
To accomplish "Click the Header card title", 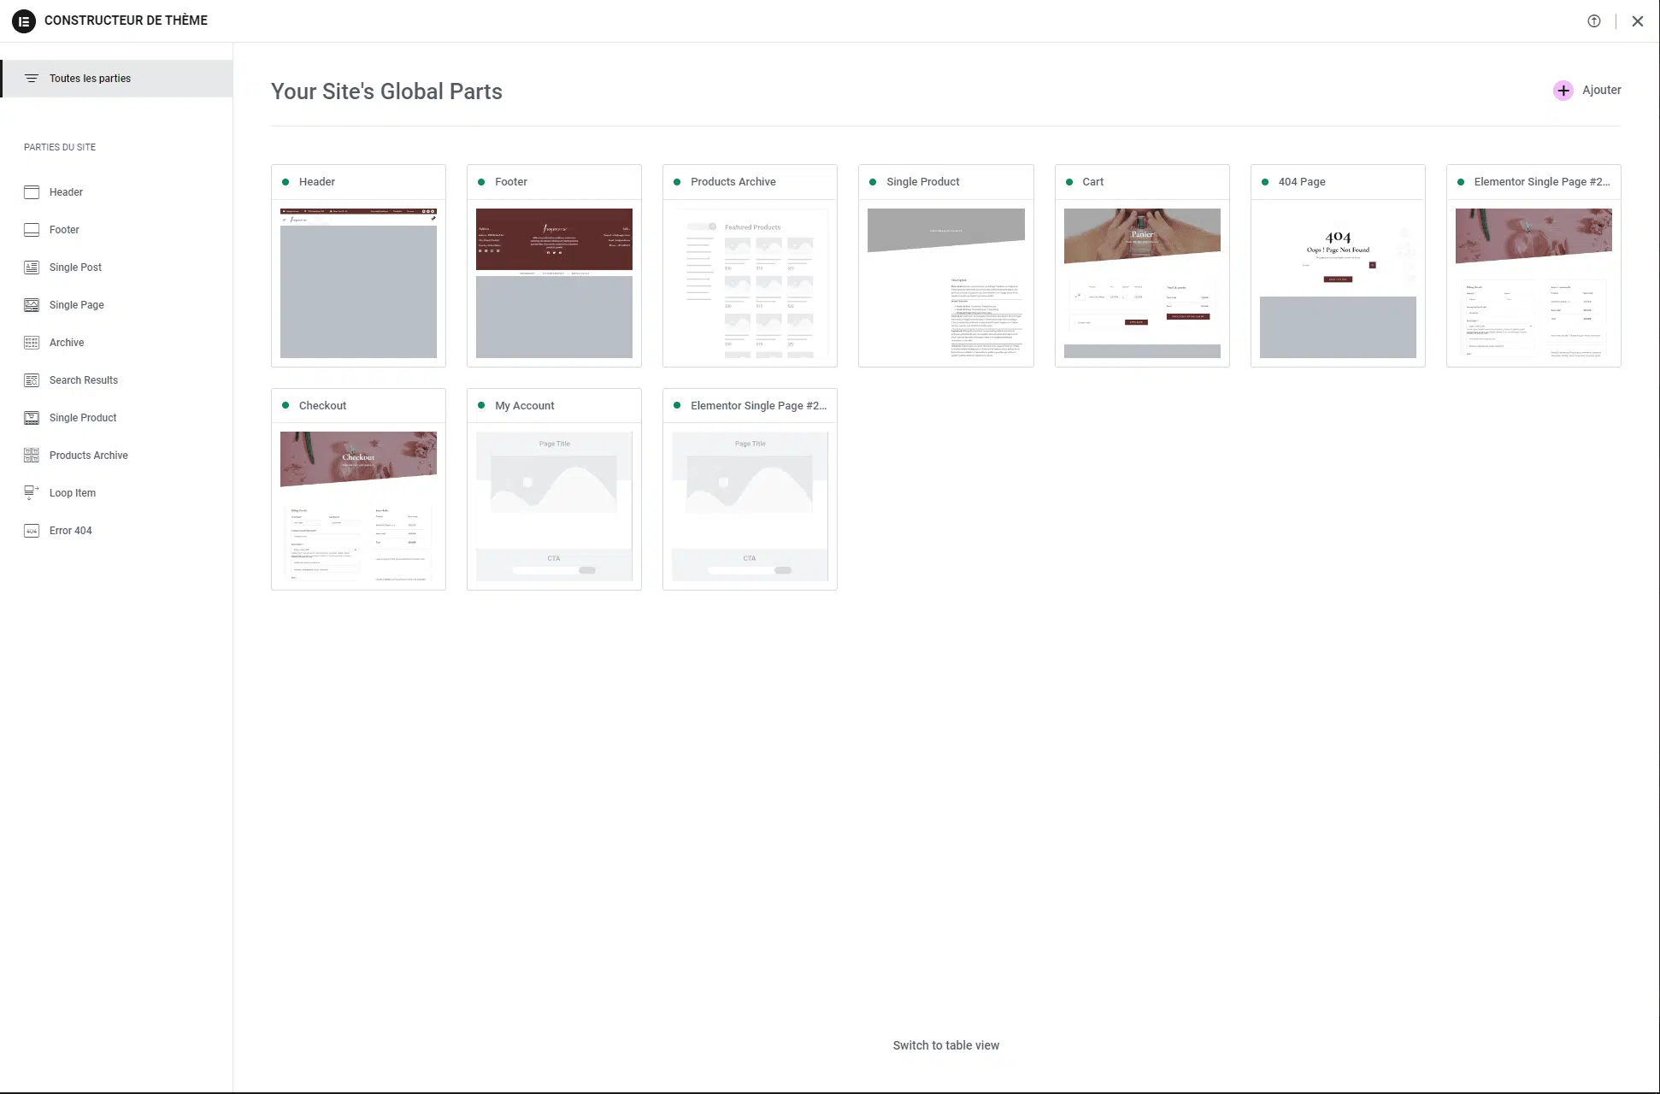I will pyautogui.click(x=317, y=182).
